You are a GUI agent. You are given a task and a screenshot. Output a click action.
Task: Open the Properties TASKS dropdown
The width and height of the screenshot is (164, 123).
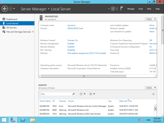point(151,19)
